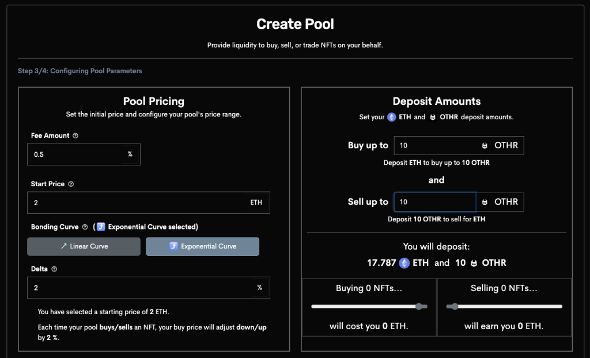Click the Start Price help icon
590x358 pixels.
click(x=71, y=184)
